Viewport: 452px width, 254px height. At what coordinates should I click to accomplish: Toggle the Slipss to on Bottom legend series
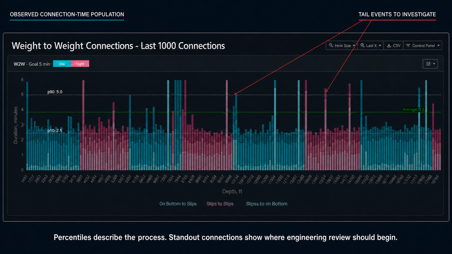point(267,204)
